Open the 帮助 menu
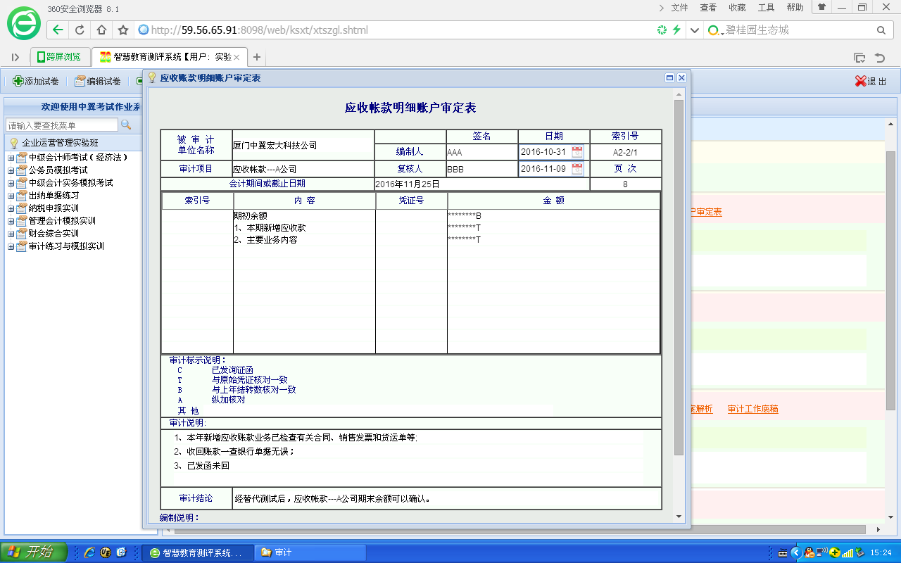This screenshot has width=901, height=563. [795, 7]
